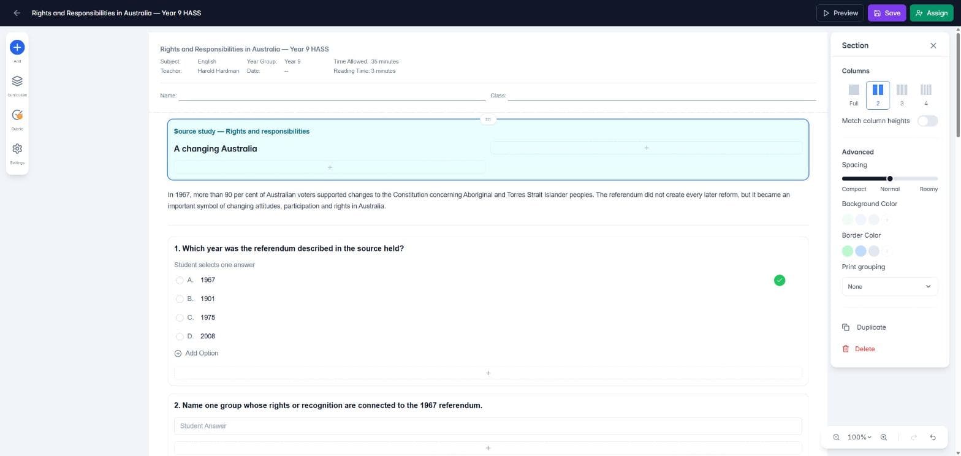Open the 100% zoom level dropdown
Screen dimensions: 961x456
pyautogui.click(x=859, y=437)
